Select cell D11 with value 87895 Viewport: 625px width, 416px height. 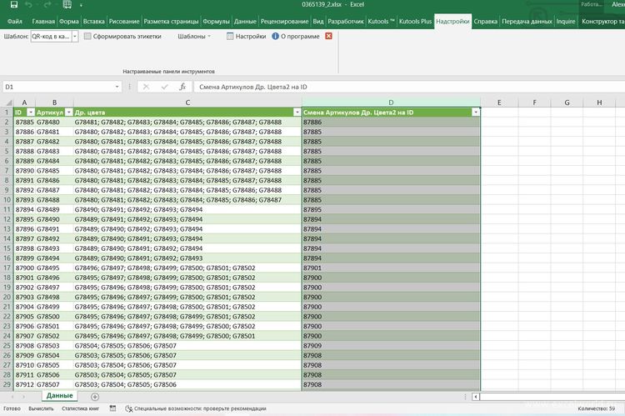point(391,209)
